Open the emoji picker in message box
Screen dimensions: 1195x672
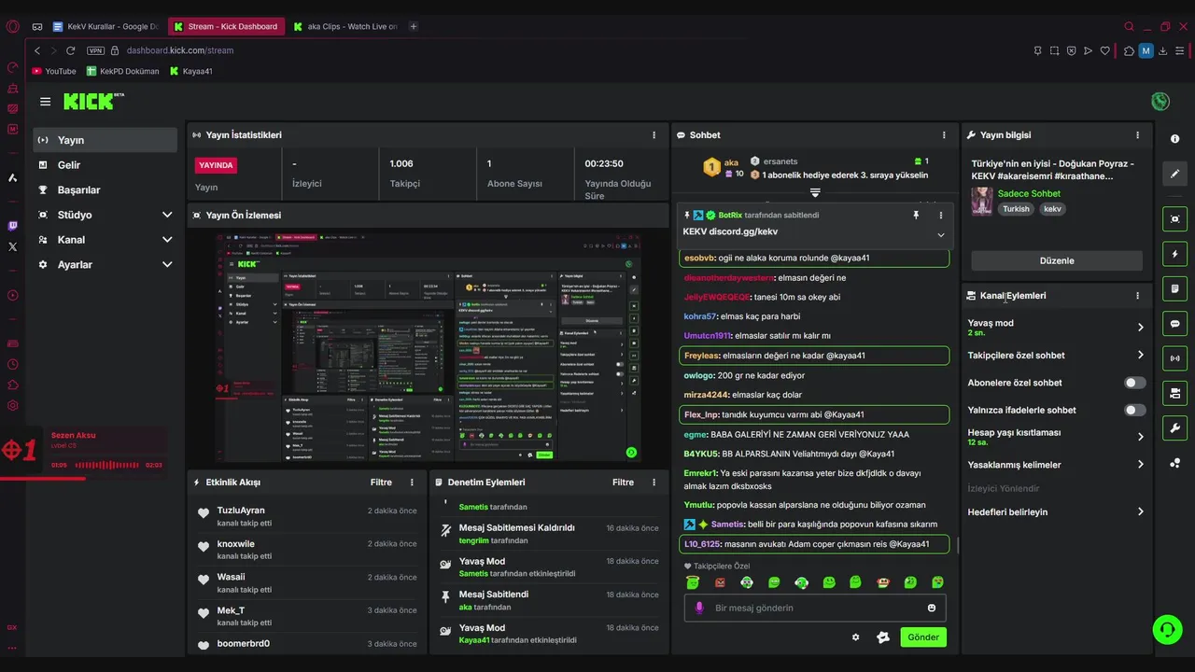(931, 608)
